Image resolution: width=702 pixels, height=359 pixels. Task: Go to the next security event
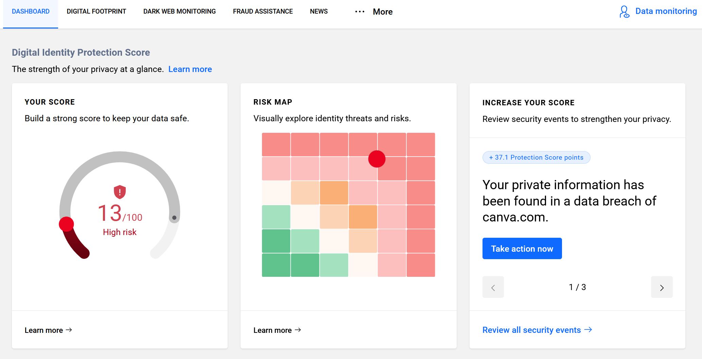tap(661, 287)
